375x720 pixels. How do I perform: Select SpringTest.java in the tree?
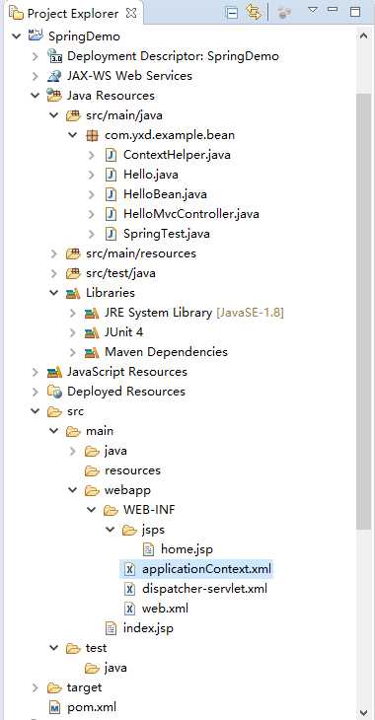pyautogui.click(x=167, y=234)
